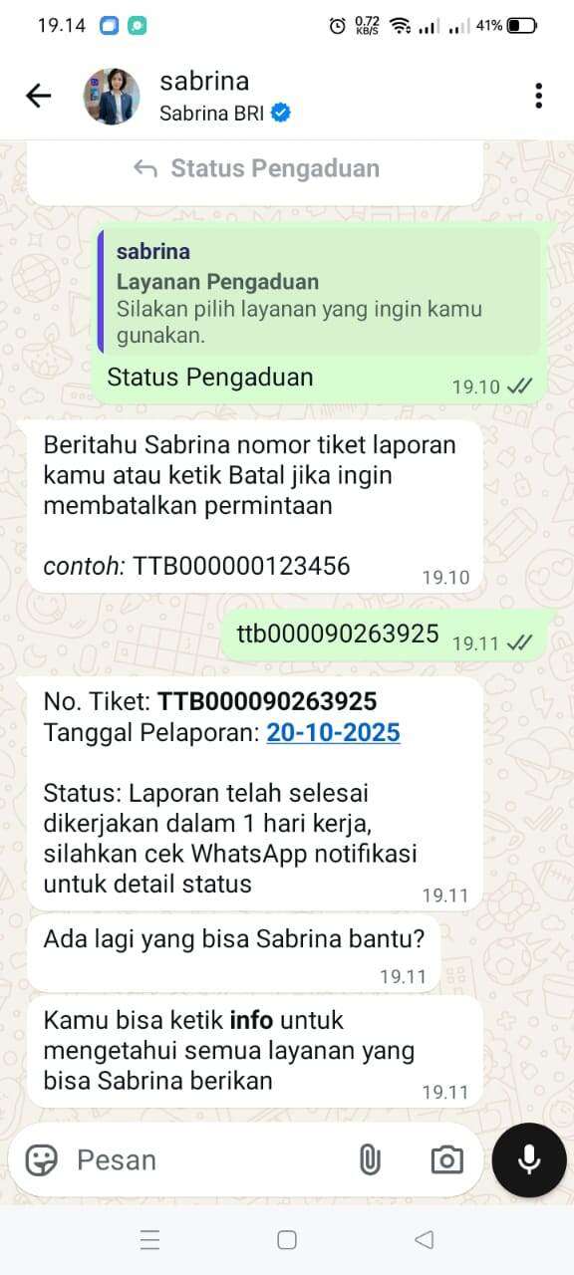Image resolution: width=574 pixels, height=1275 pixels.
Task: Tap the Status Pengaduan reply button
Action: (255, 169)
